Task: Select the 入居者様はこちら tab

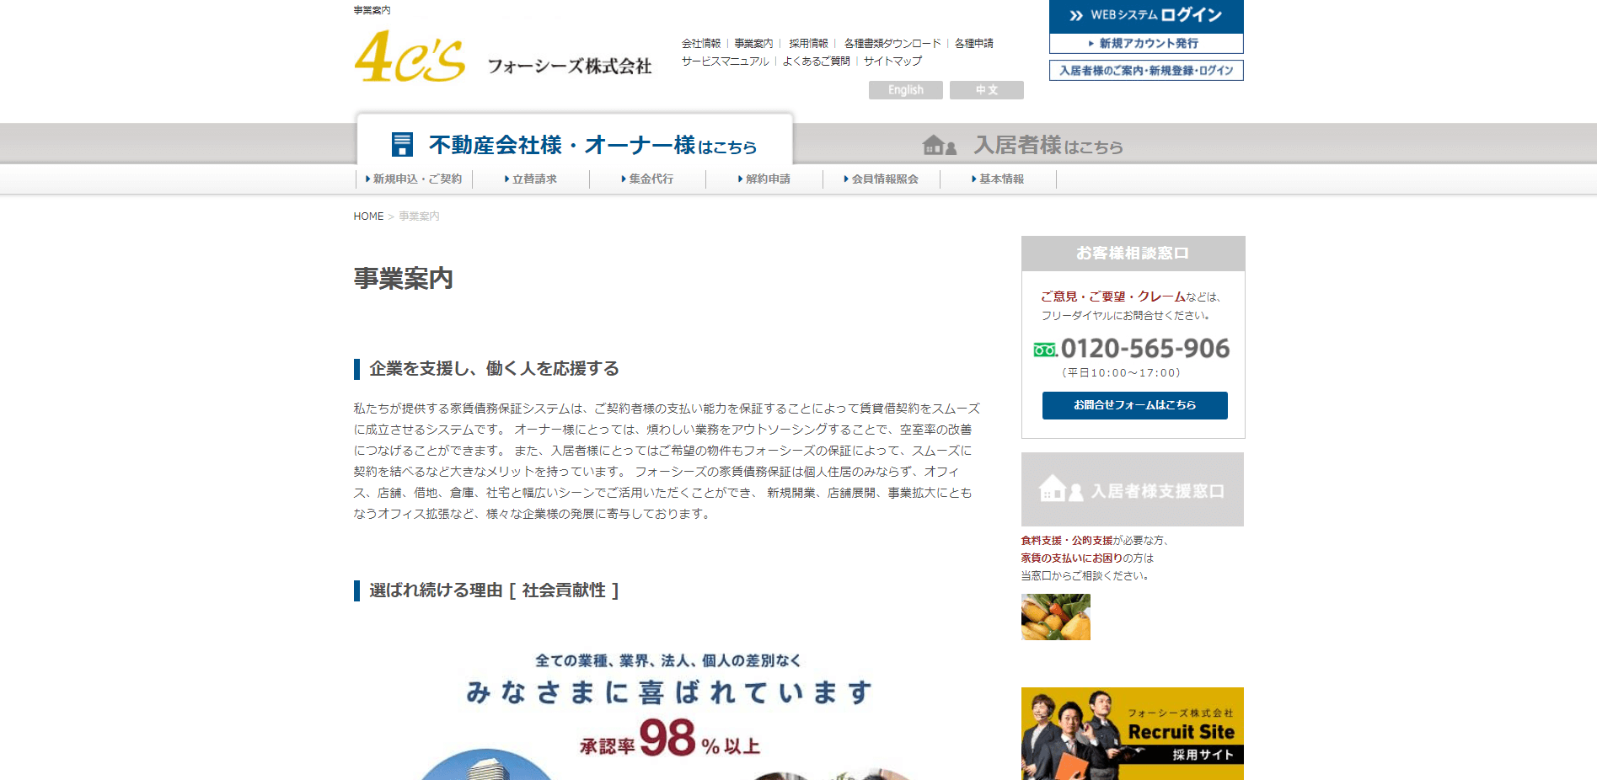Action: coord(1021,146)
